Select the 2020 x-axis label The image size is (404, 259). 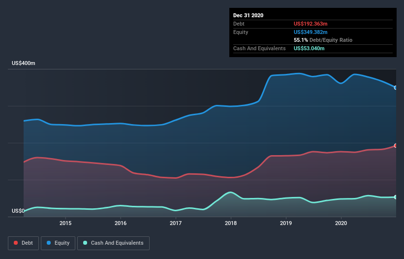pos(341,223)
